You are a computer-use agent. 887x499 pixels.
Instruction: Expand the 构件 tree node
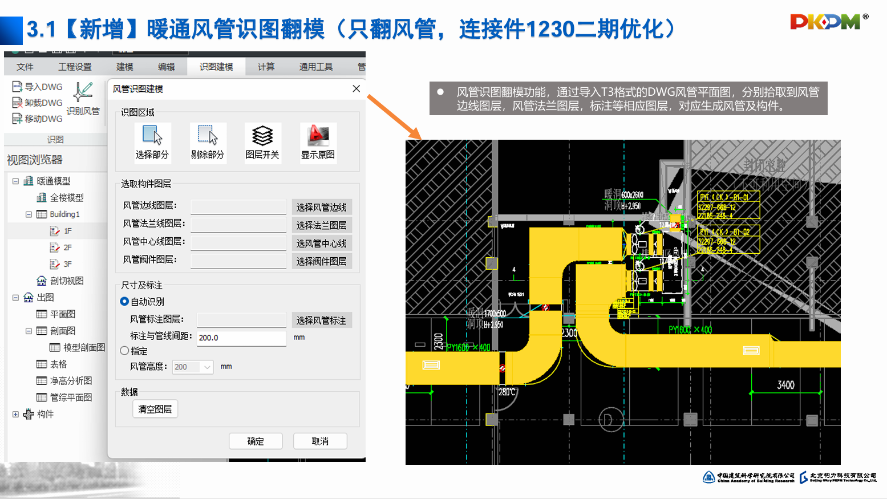tap(15, 414)
